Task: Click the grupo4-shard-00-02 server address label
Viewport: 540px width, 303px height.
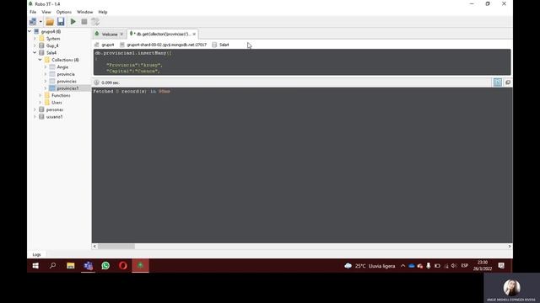Action: tap(167, 45)
